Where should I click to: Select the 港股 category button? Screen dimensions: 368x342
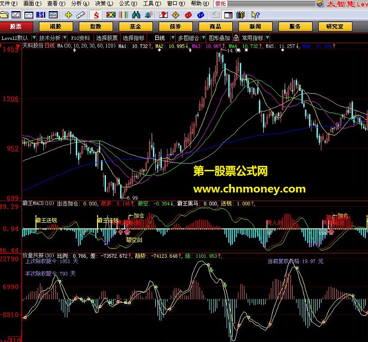[x=56, y=27]
